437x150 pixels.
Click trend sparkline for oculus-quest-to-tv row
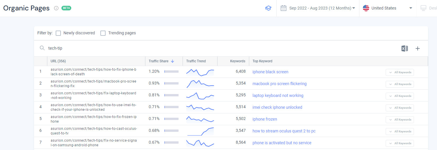tap(200, 131)
